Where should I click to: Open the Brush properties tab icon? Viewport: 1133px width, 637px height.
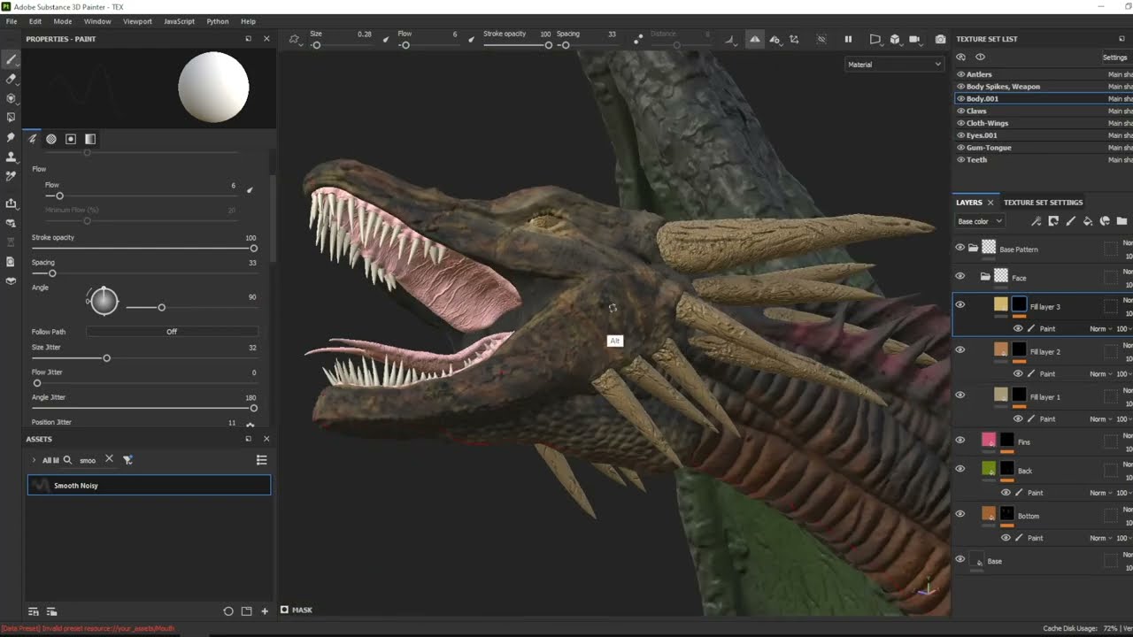click(x=33, y=139)
